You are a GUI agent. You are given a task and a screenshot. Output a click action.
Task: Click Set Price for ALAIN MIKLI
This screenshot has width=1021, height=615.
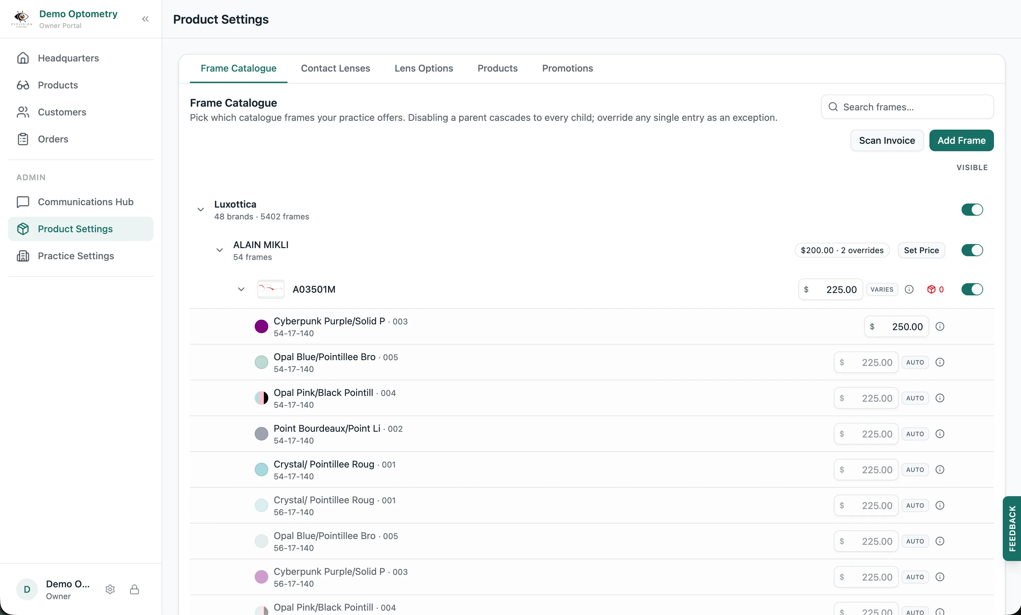click(921, 250)
